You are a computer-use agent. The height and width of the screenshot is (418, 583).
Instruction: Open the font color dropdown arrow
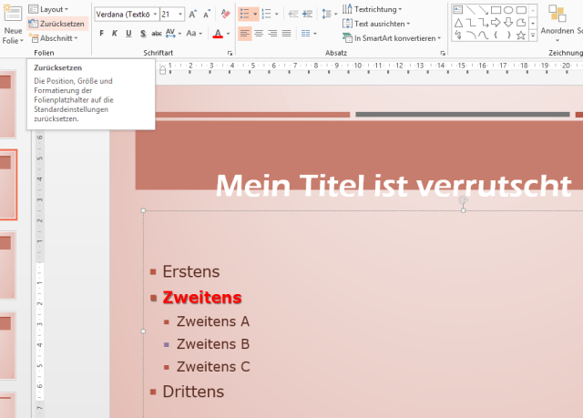click(229, 34)
